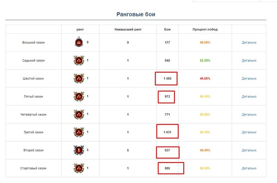This screenshot has width=277, height=183.
Task: Show Детально for Третий сезон
Action: click(249, 132)
